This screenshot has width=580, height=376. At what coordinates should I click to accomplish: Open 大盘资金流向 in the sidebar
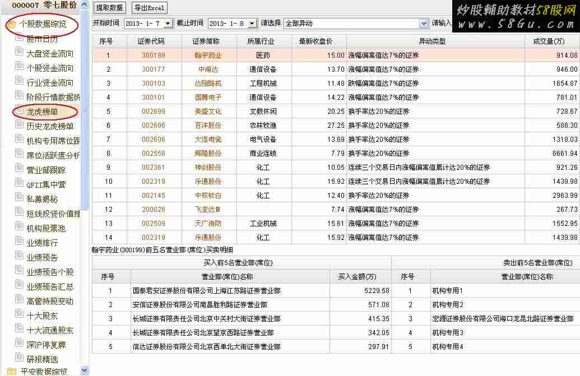[49, 54]
